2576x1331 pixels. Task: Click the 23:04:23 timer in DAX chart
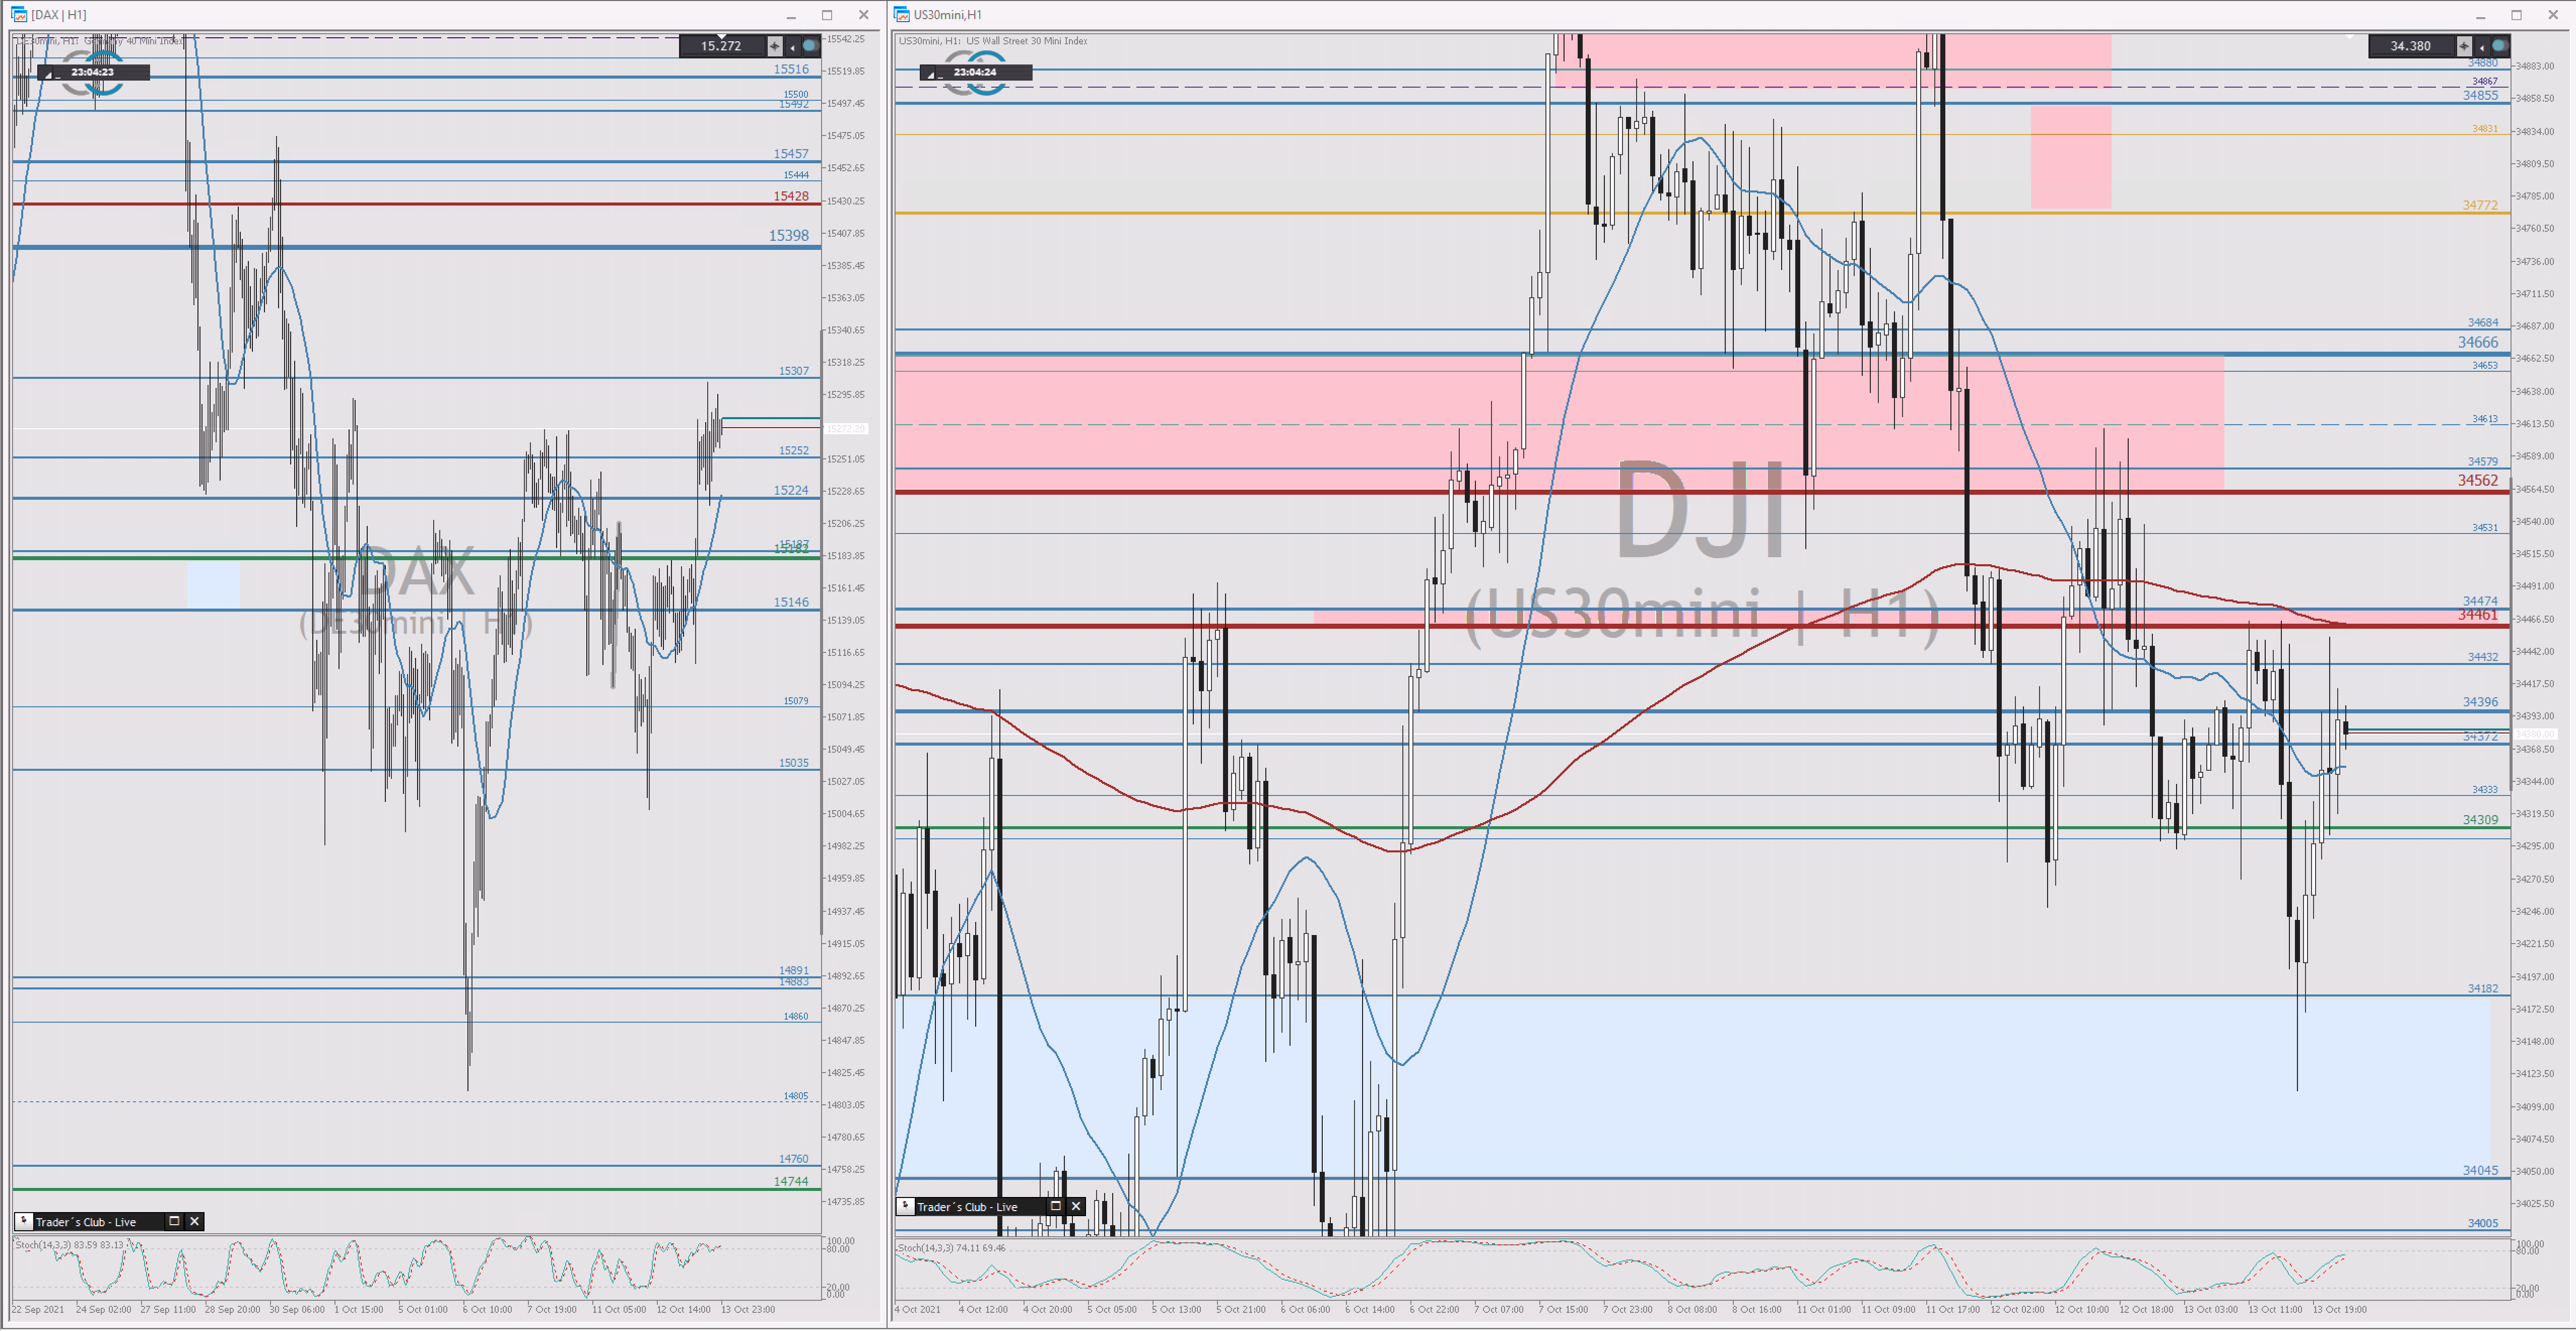(93, 72)
